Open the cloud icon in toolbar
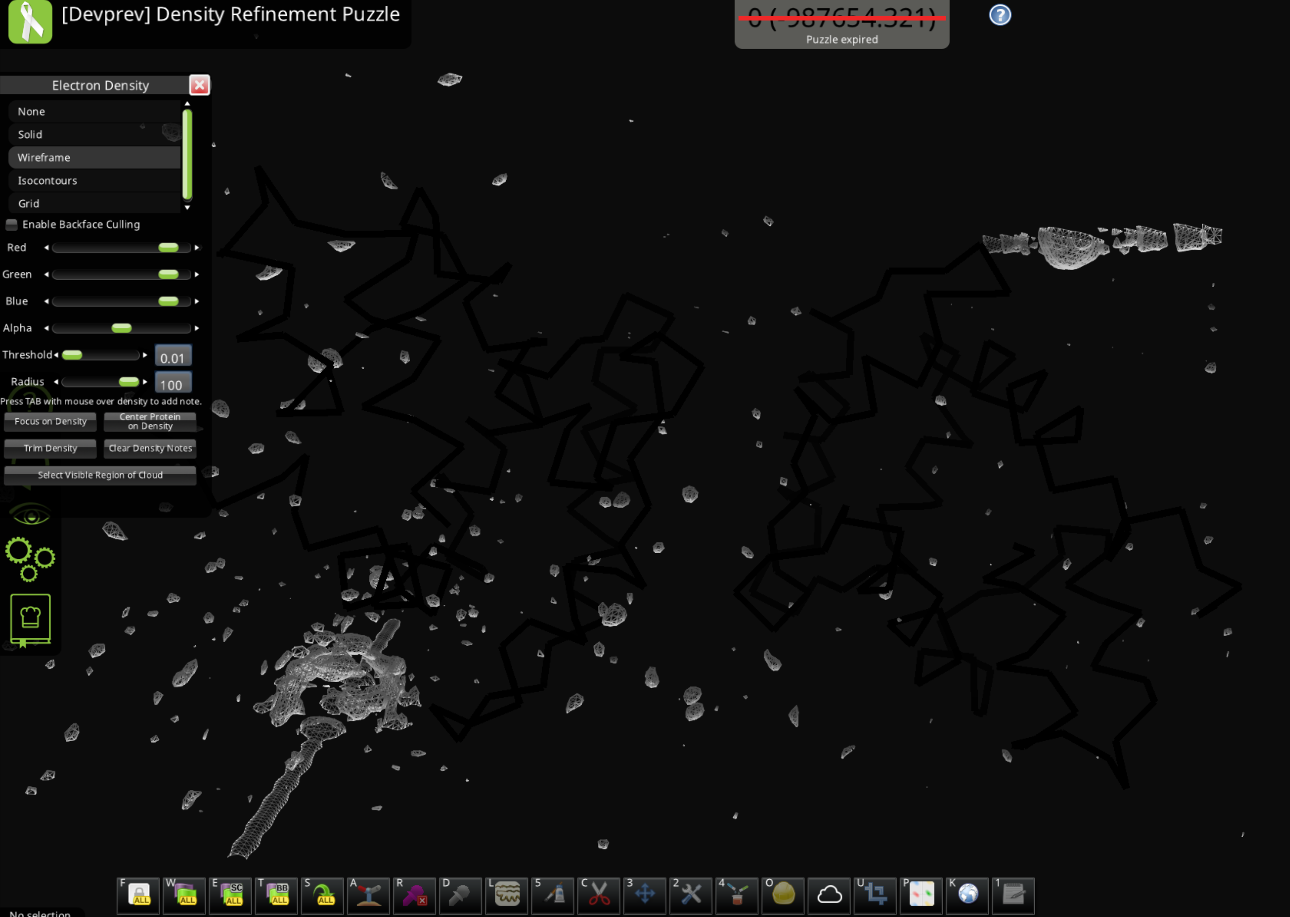1290x917 pixels. (x=829, y=894)
